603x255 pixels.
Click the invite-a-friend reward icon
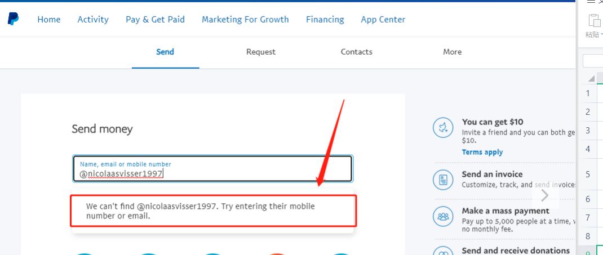443,128
